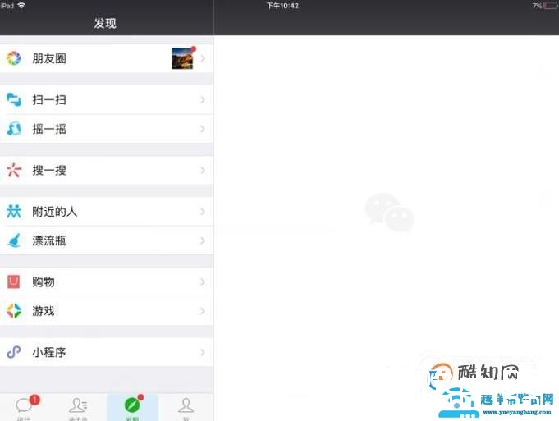Open the chevron on 摇一摇 row

tap(203, 129)
